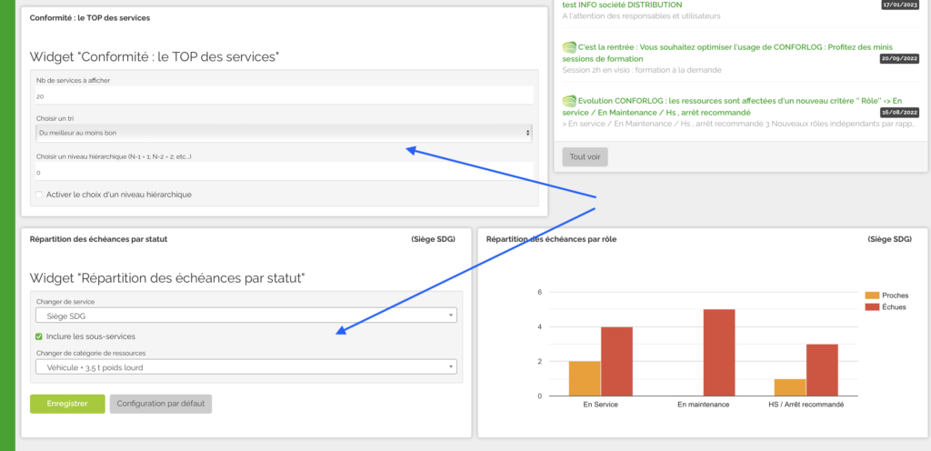Expand the "Changer de service" Siège SDG dropdown
931x451 pixels.
[246, 316]
